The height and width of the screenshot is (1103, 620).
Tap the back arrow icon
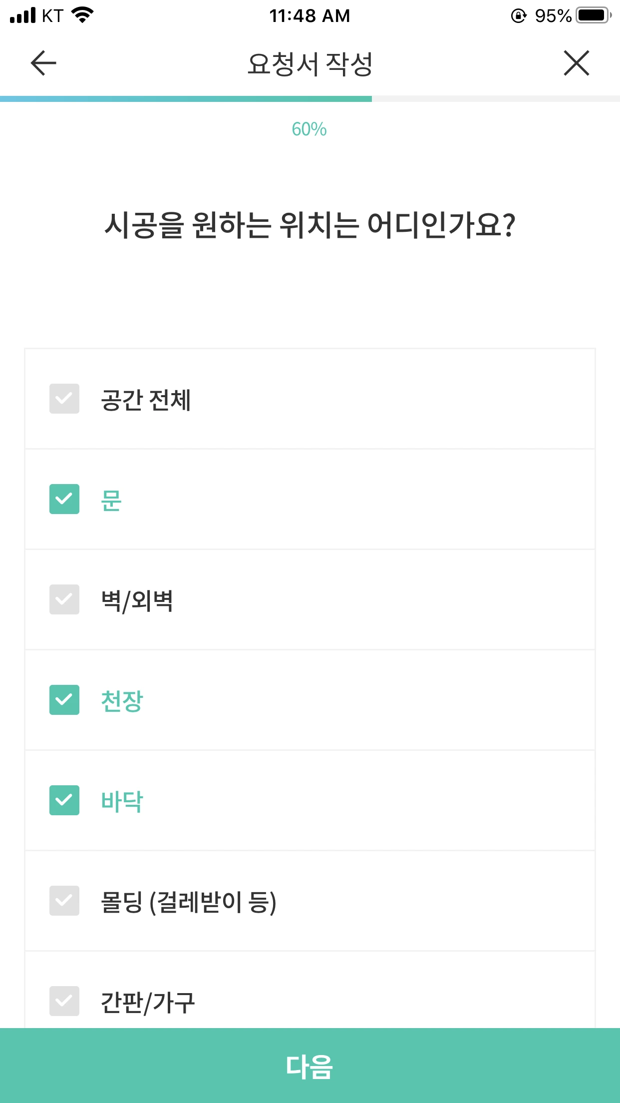[x=43, y=63]
